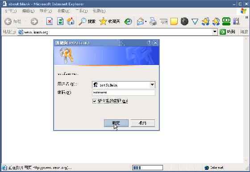Click the blue downward triangle icon
Image resolution: width=250 pixels, height=172 pixels.
coord(195,22)
